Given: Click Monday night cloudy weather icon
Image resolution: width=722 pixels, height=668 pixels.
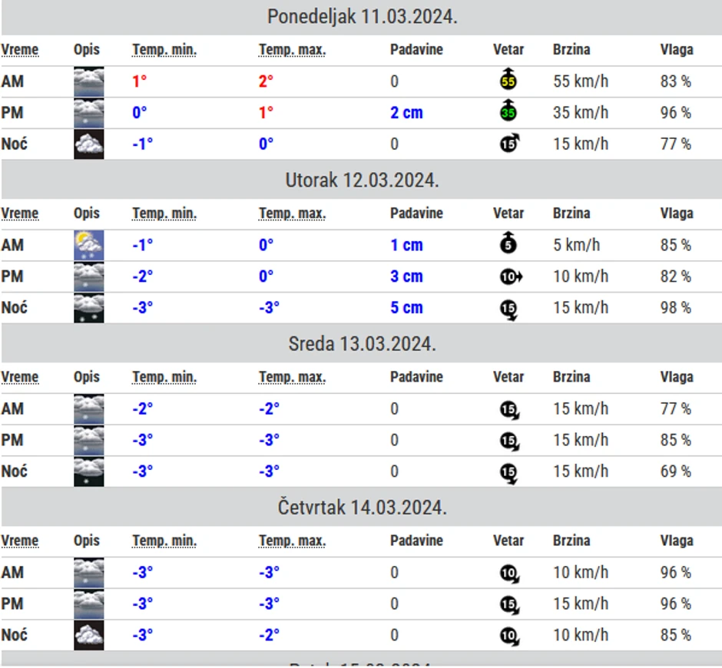Looking at the screenshot, I should [x=89, y=144].
